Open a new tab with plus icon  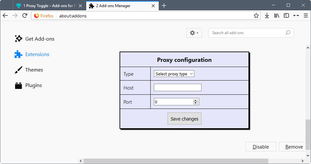pos(164,6)
